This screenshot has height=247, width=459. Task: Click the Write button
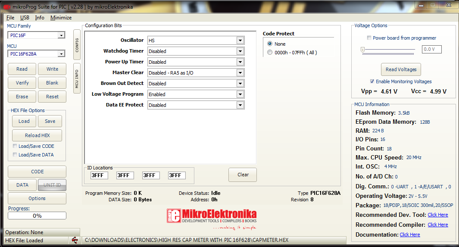click(x=52, y=69)
